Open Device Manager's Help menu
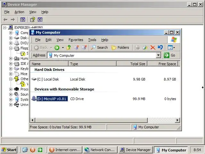This screenshot has width=205, height=154. (x=45, y=12)
